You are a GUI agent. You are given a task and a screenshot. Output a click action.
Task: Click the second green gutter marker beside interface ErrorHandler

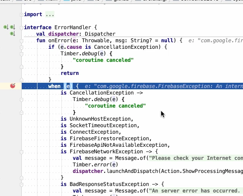[13, 27]
